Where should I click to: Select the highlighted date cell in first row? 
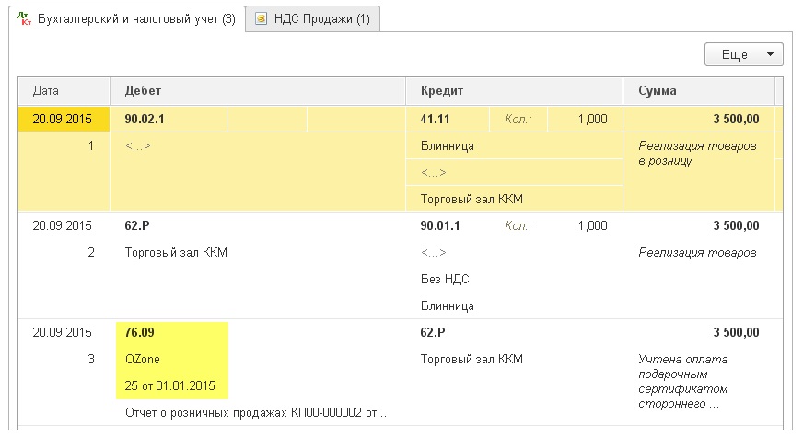[64, 120]
